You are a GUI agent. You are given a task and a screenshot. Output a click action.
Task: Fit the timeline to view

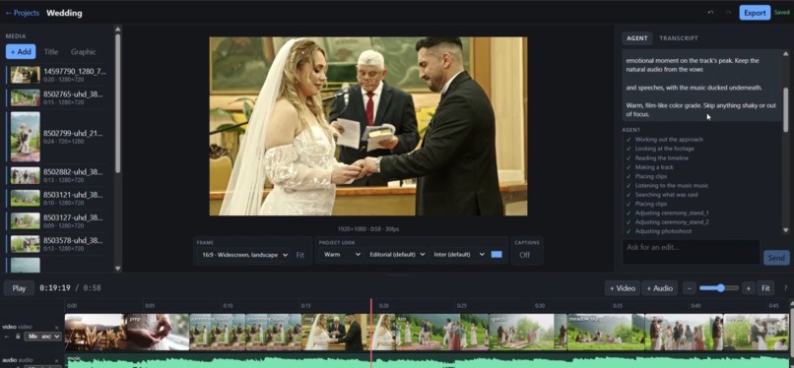pos(765,288)
